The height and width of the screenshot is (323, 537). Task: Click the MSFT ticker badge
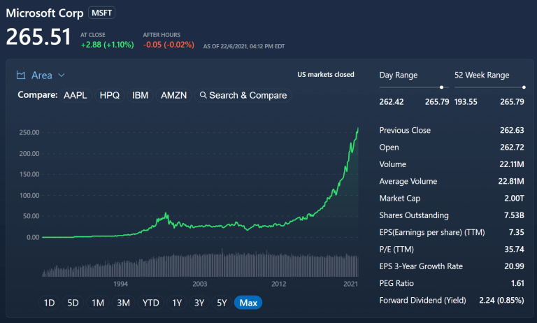102,13
